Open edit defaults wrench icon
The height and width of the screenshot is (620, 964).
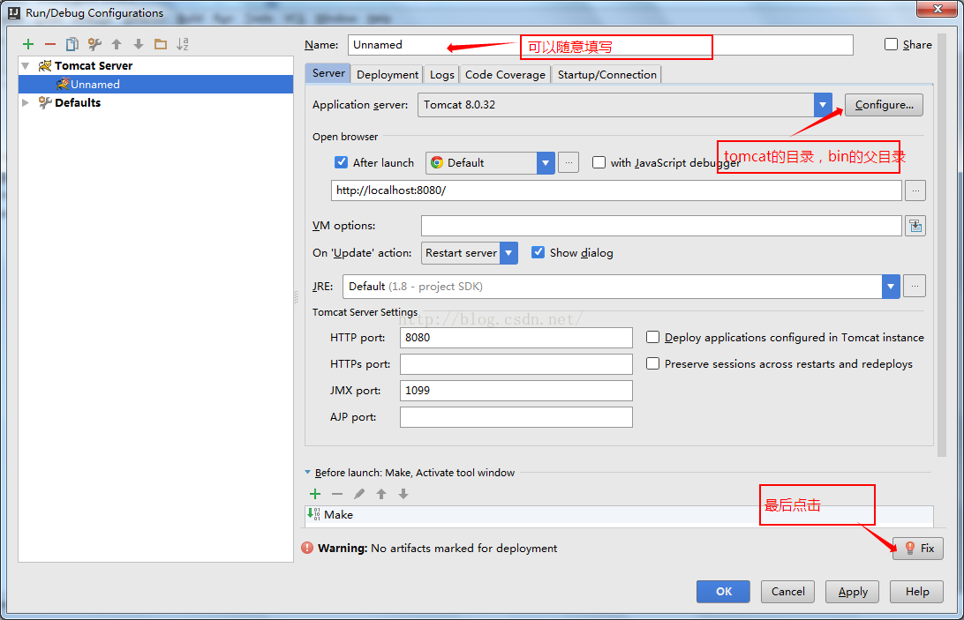point(94,44)
